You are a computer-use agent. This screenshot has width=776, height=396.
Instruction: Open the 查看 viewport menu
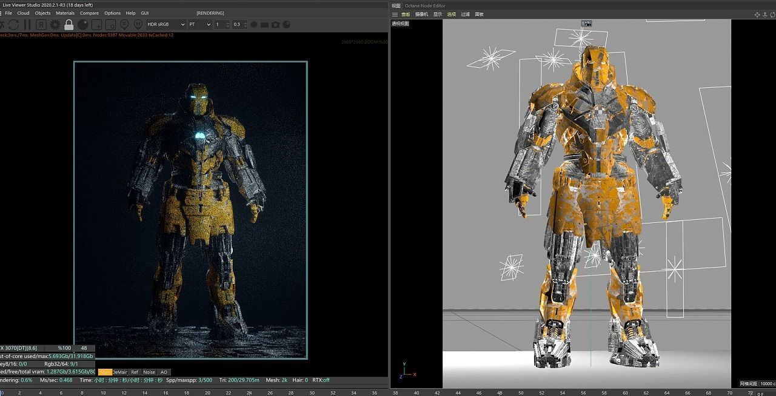pyautogui.click(x=406, y=15)
